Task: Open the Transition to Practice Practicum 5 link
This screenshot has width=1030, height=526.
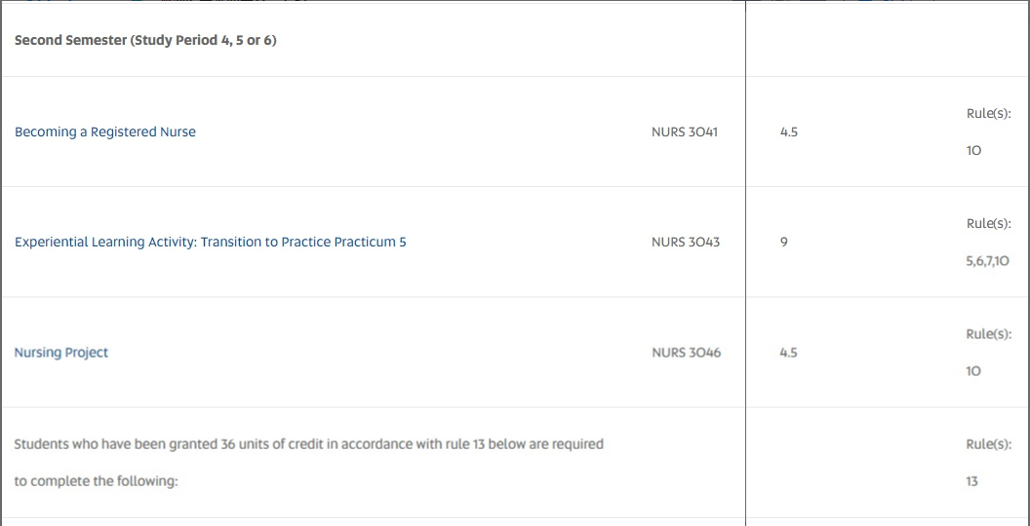Action: [x=210, y=243]
